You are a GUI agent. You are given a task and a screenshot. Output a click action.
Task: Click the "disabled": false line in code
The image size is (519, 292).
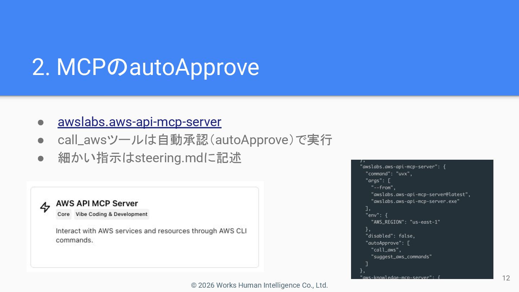click(390, 236)
